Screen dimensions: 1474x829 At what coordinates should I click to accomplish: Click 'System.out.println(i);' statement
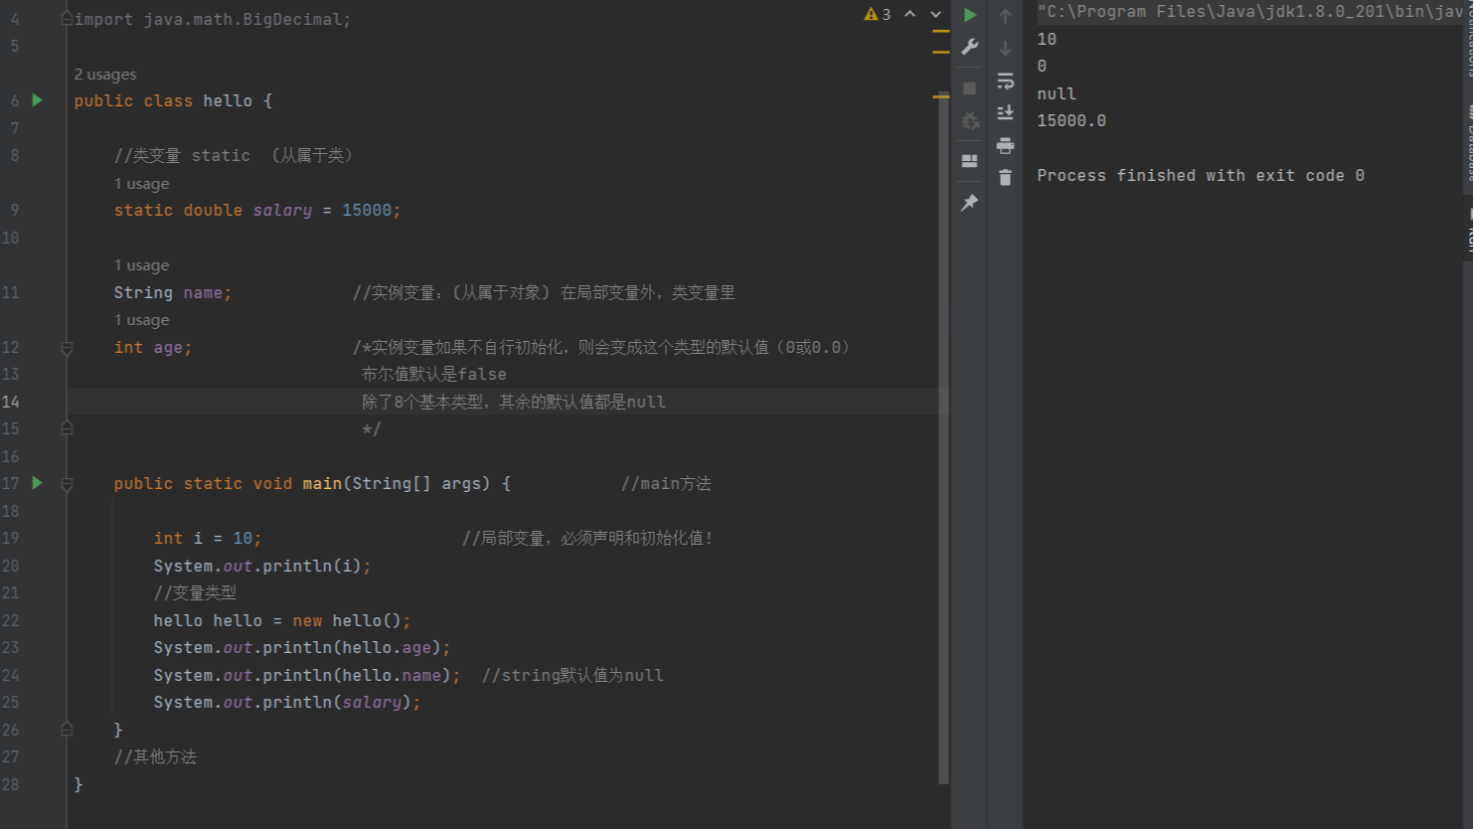point(262,566)
